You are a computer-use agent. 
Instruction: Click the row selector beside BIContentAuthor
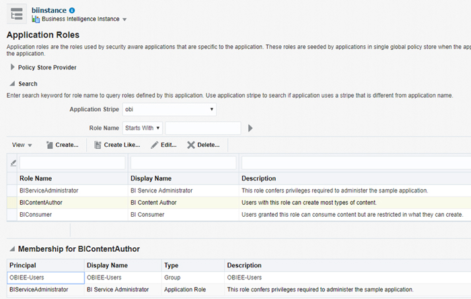pos(12,203)
